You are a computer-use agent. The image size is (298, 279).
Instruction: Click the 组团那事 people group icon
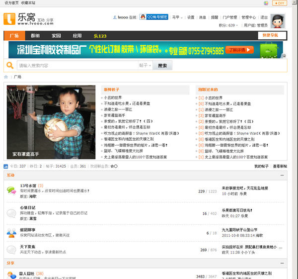click(11, 233)
